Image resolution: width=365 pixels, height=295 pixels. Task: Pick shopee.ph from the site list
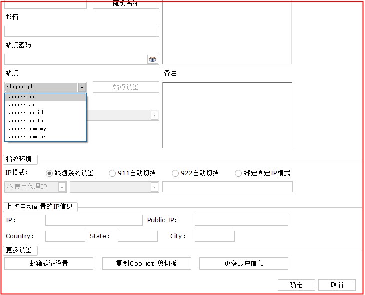45,97
